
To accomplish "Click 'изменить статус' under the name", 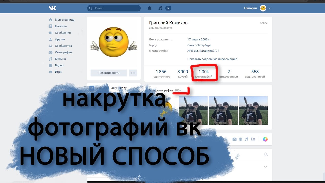I will click(160, 28).
